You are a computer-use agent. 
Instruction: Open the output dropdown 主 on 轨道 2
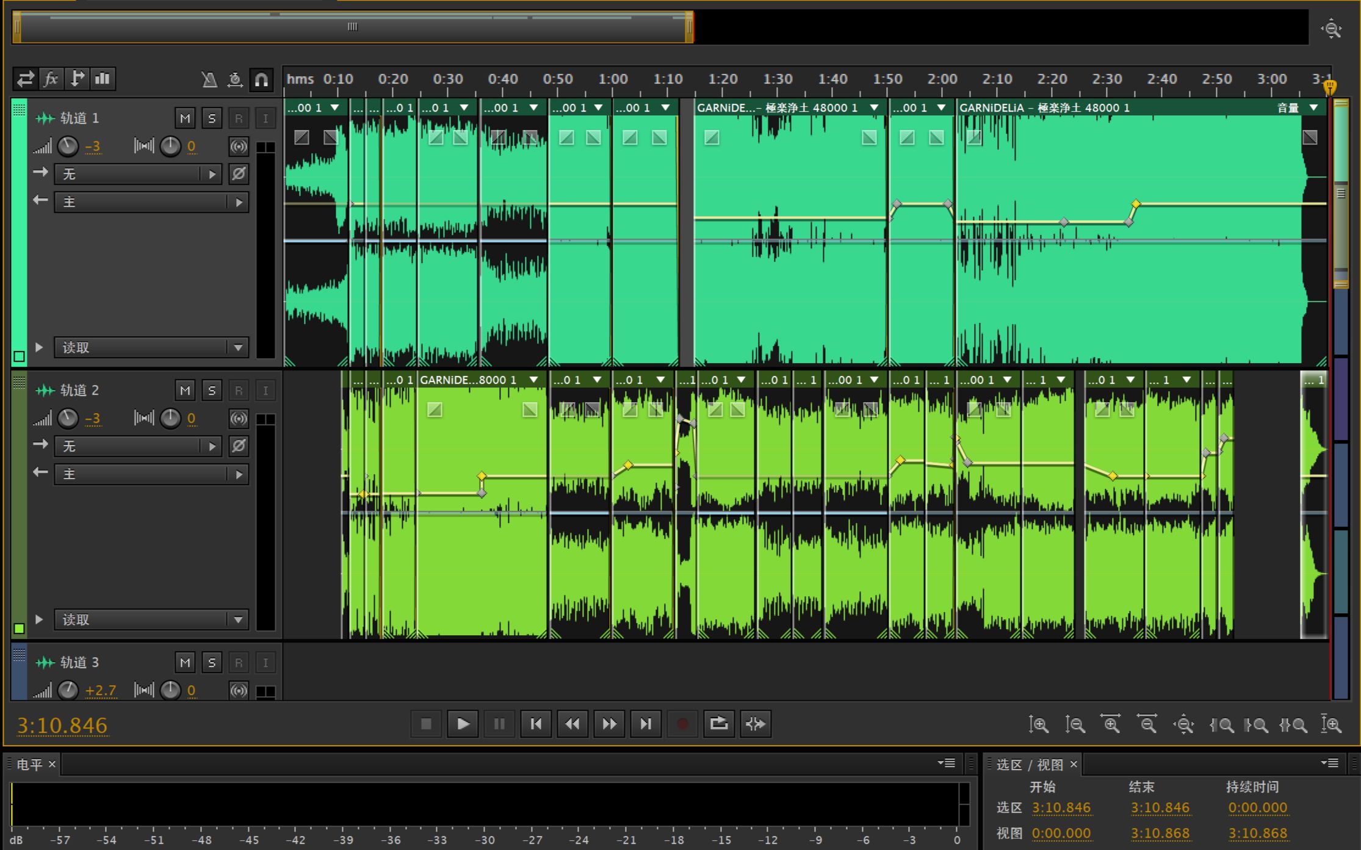click(151, 474)
